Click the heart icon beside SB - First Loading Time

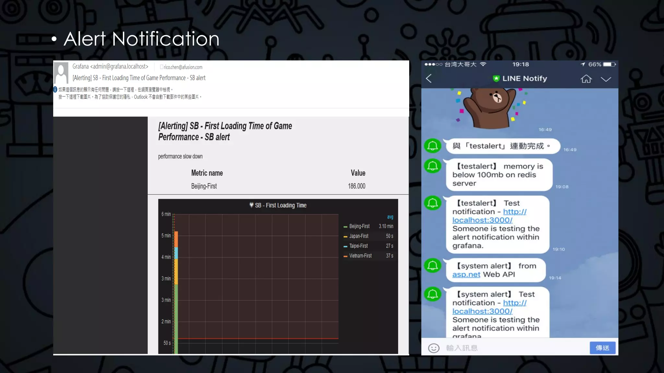tap(251, 205)
